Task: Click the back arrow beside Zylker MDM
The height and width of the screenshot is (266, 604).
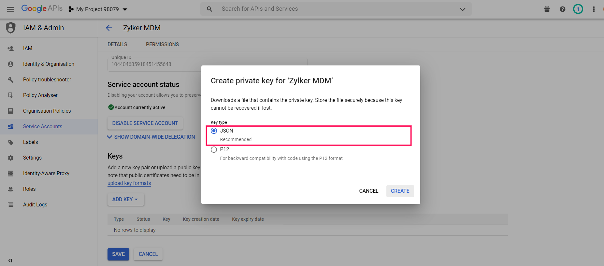Action: [x=109, y=28]
